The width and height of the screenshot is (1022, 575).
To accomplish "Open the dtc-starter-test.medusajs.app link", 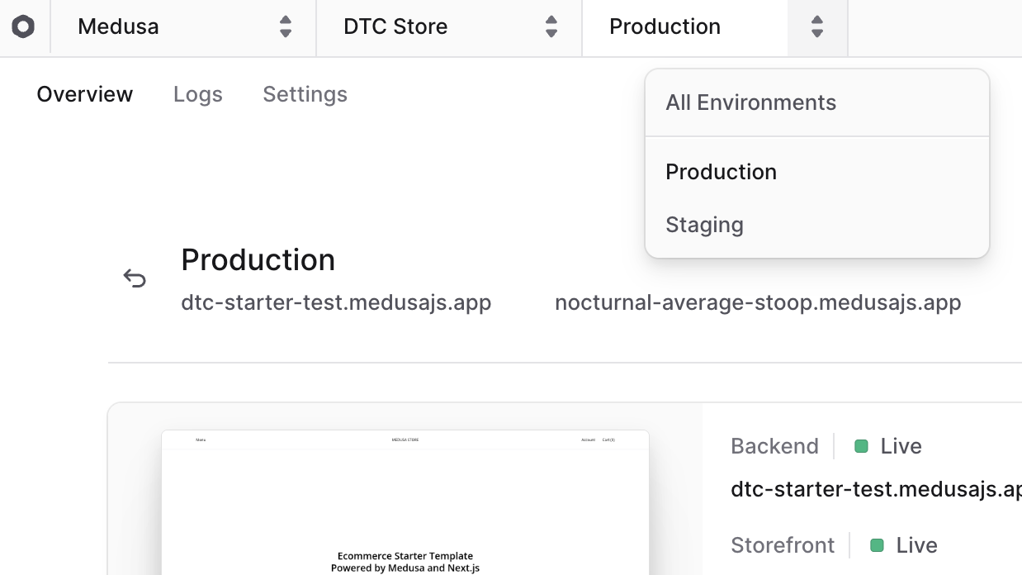I will point(335,302).
